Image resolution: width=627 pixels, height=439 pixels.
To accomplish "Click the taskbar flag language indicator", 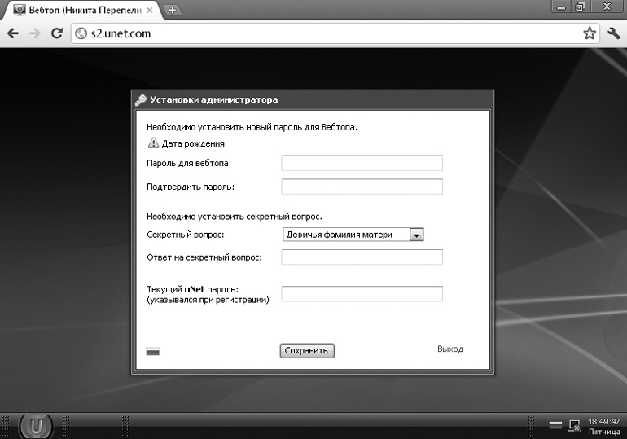I will pos(555,425).
